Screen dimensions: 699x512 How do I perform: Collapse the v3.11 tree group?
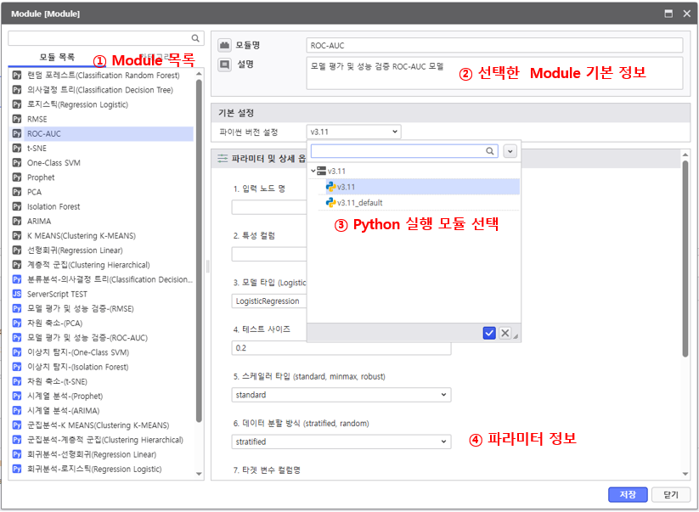pos(313,171)
